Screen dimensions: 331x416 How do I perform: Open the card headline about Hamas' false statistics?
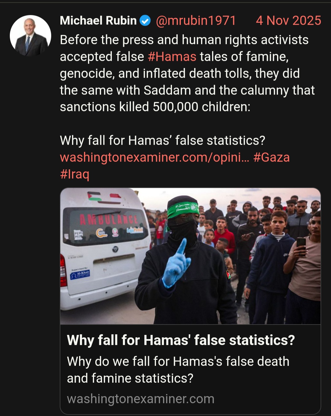pyautogui.click(x=181, y=340)
